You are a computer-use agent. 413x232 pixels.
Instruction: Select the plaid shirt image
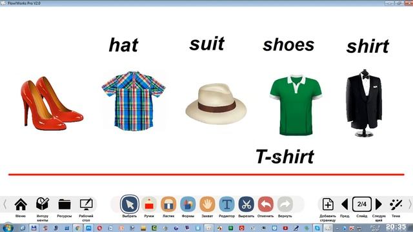click(x=134, y=101)
